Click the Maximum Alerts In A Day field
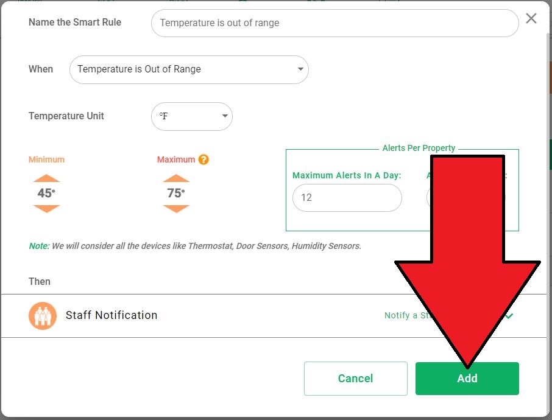 [x=347, y=198]
